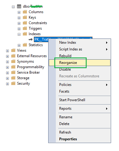This screenshot has width=119, height=151.
Task: Select the Service Broker label
Action: (28, 72)
